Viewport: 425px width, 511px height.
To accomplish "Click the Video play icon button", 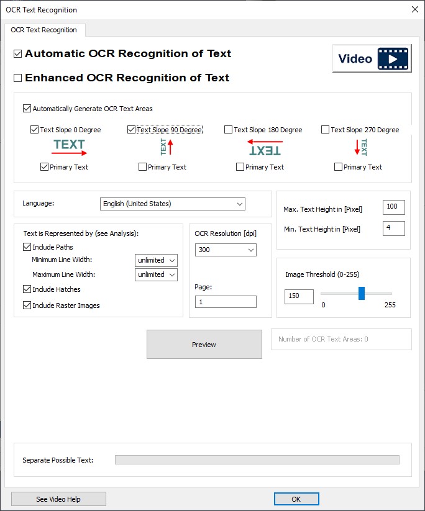I will click(x=372, y=59).
